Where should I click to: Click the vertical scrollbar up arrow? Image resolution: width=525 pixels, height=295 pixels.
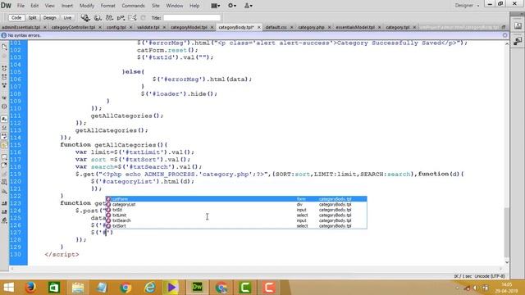pos(507,43)
